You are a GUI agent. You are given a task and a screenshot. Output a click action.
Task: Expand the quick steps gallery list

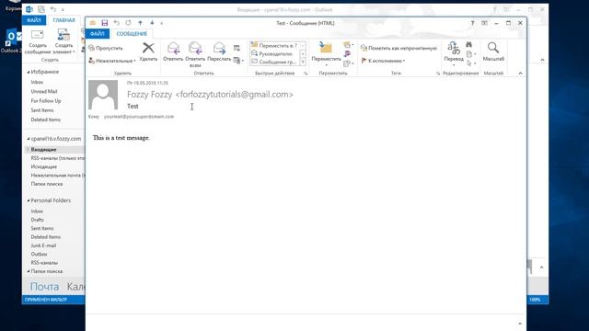point(303,62)
